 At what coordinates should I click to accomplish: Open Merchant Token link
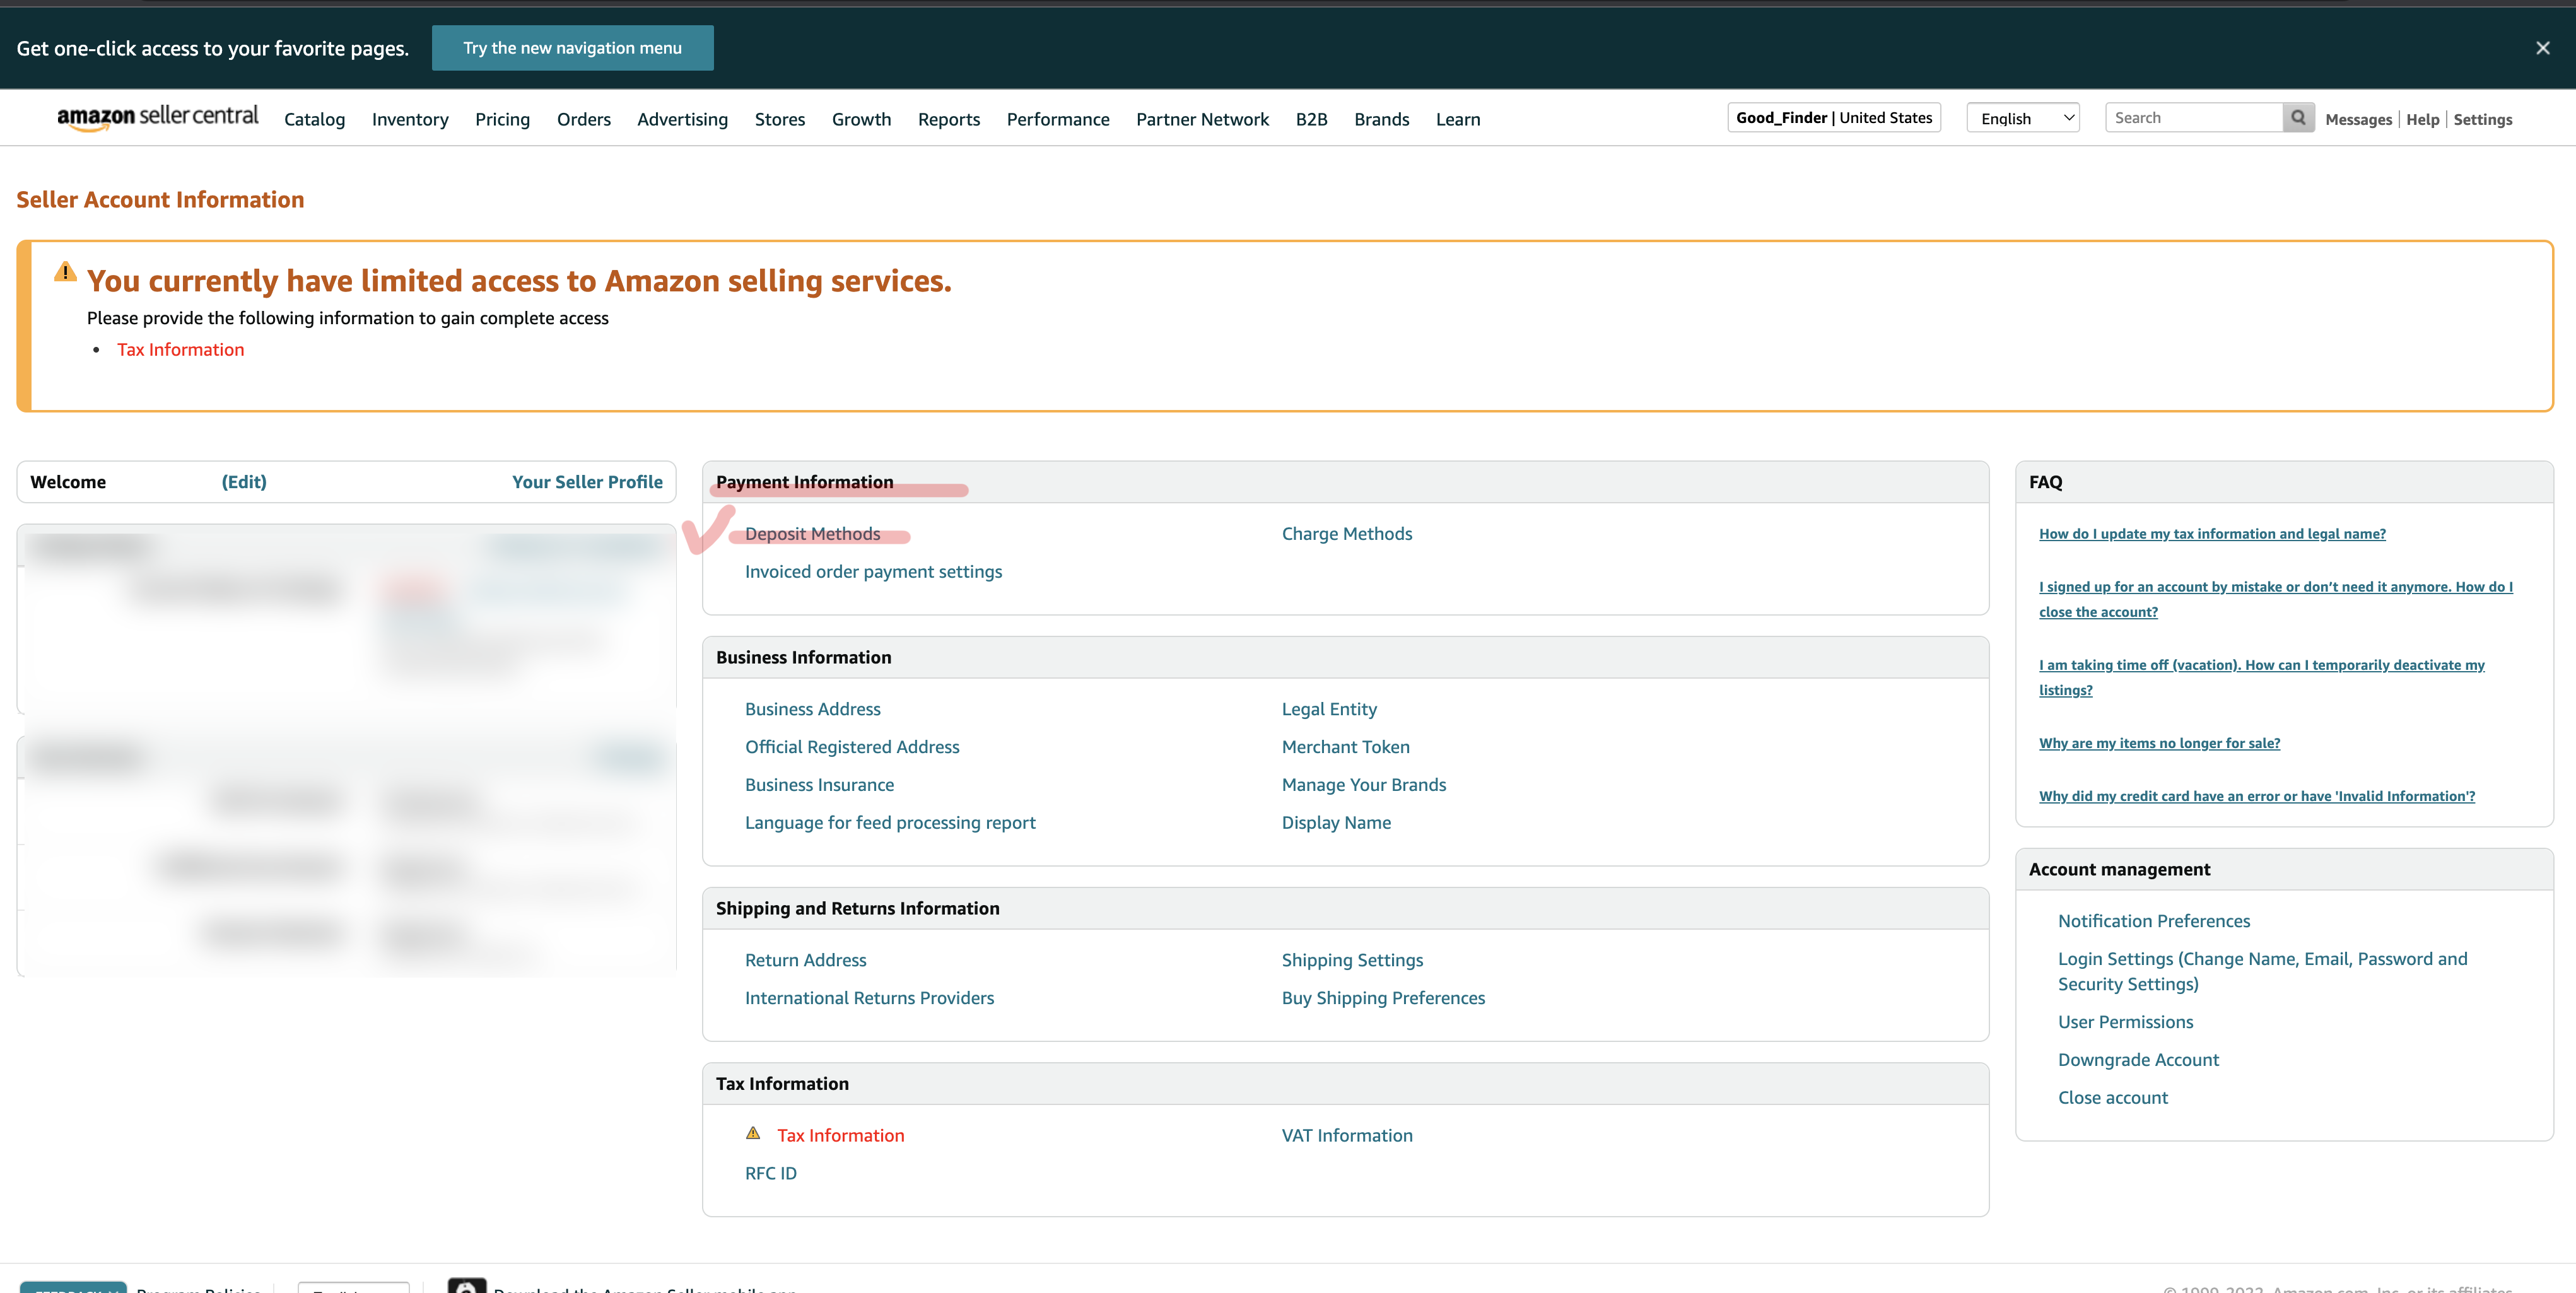(x=1345, y=746)
